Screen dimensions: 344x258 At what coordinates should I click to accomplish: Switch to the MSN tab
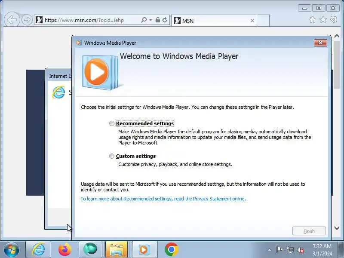(x=214, y=21)
